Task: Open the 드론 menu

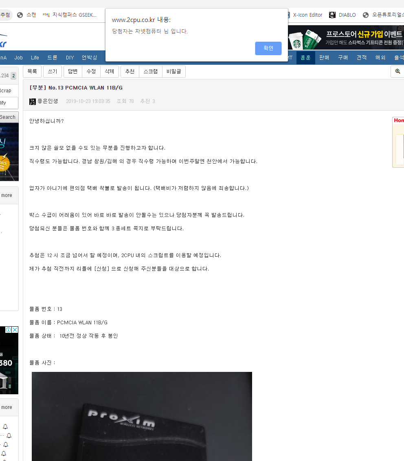Action: (53, 58)
